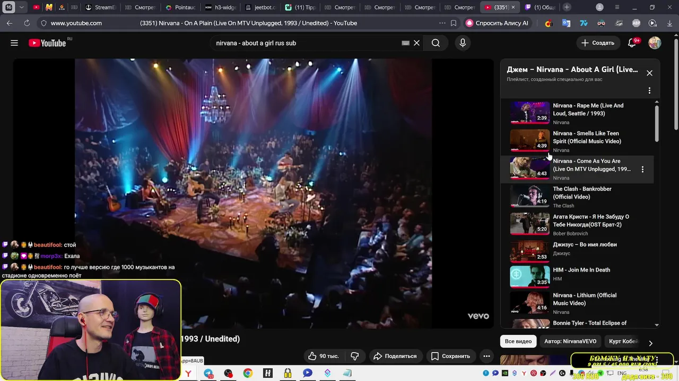This screenshot has width=679, height=381.
Task: Switch to (11) Tipply tab
Action: point(300,7)
